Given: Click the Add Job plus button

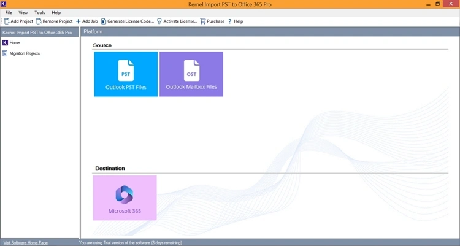Looking at the screenshot, I should pos(87,21).
